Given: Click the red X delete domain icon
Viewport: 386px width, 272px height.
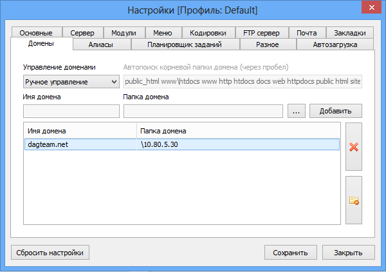Looking at the screenshot, I should 353,146.
